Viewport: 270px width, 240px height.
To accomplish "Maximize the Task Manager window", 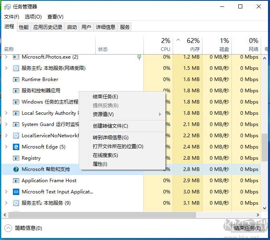I will tap(240, 7).
